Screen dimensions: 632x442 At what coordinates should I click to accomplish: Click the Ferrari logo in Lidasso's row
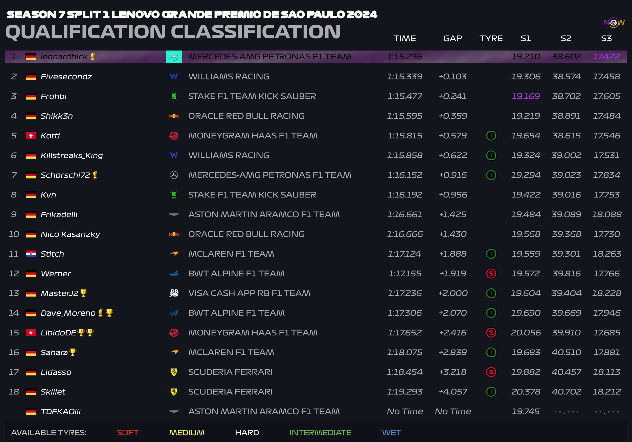click(x=174, y=372)
